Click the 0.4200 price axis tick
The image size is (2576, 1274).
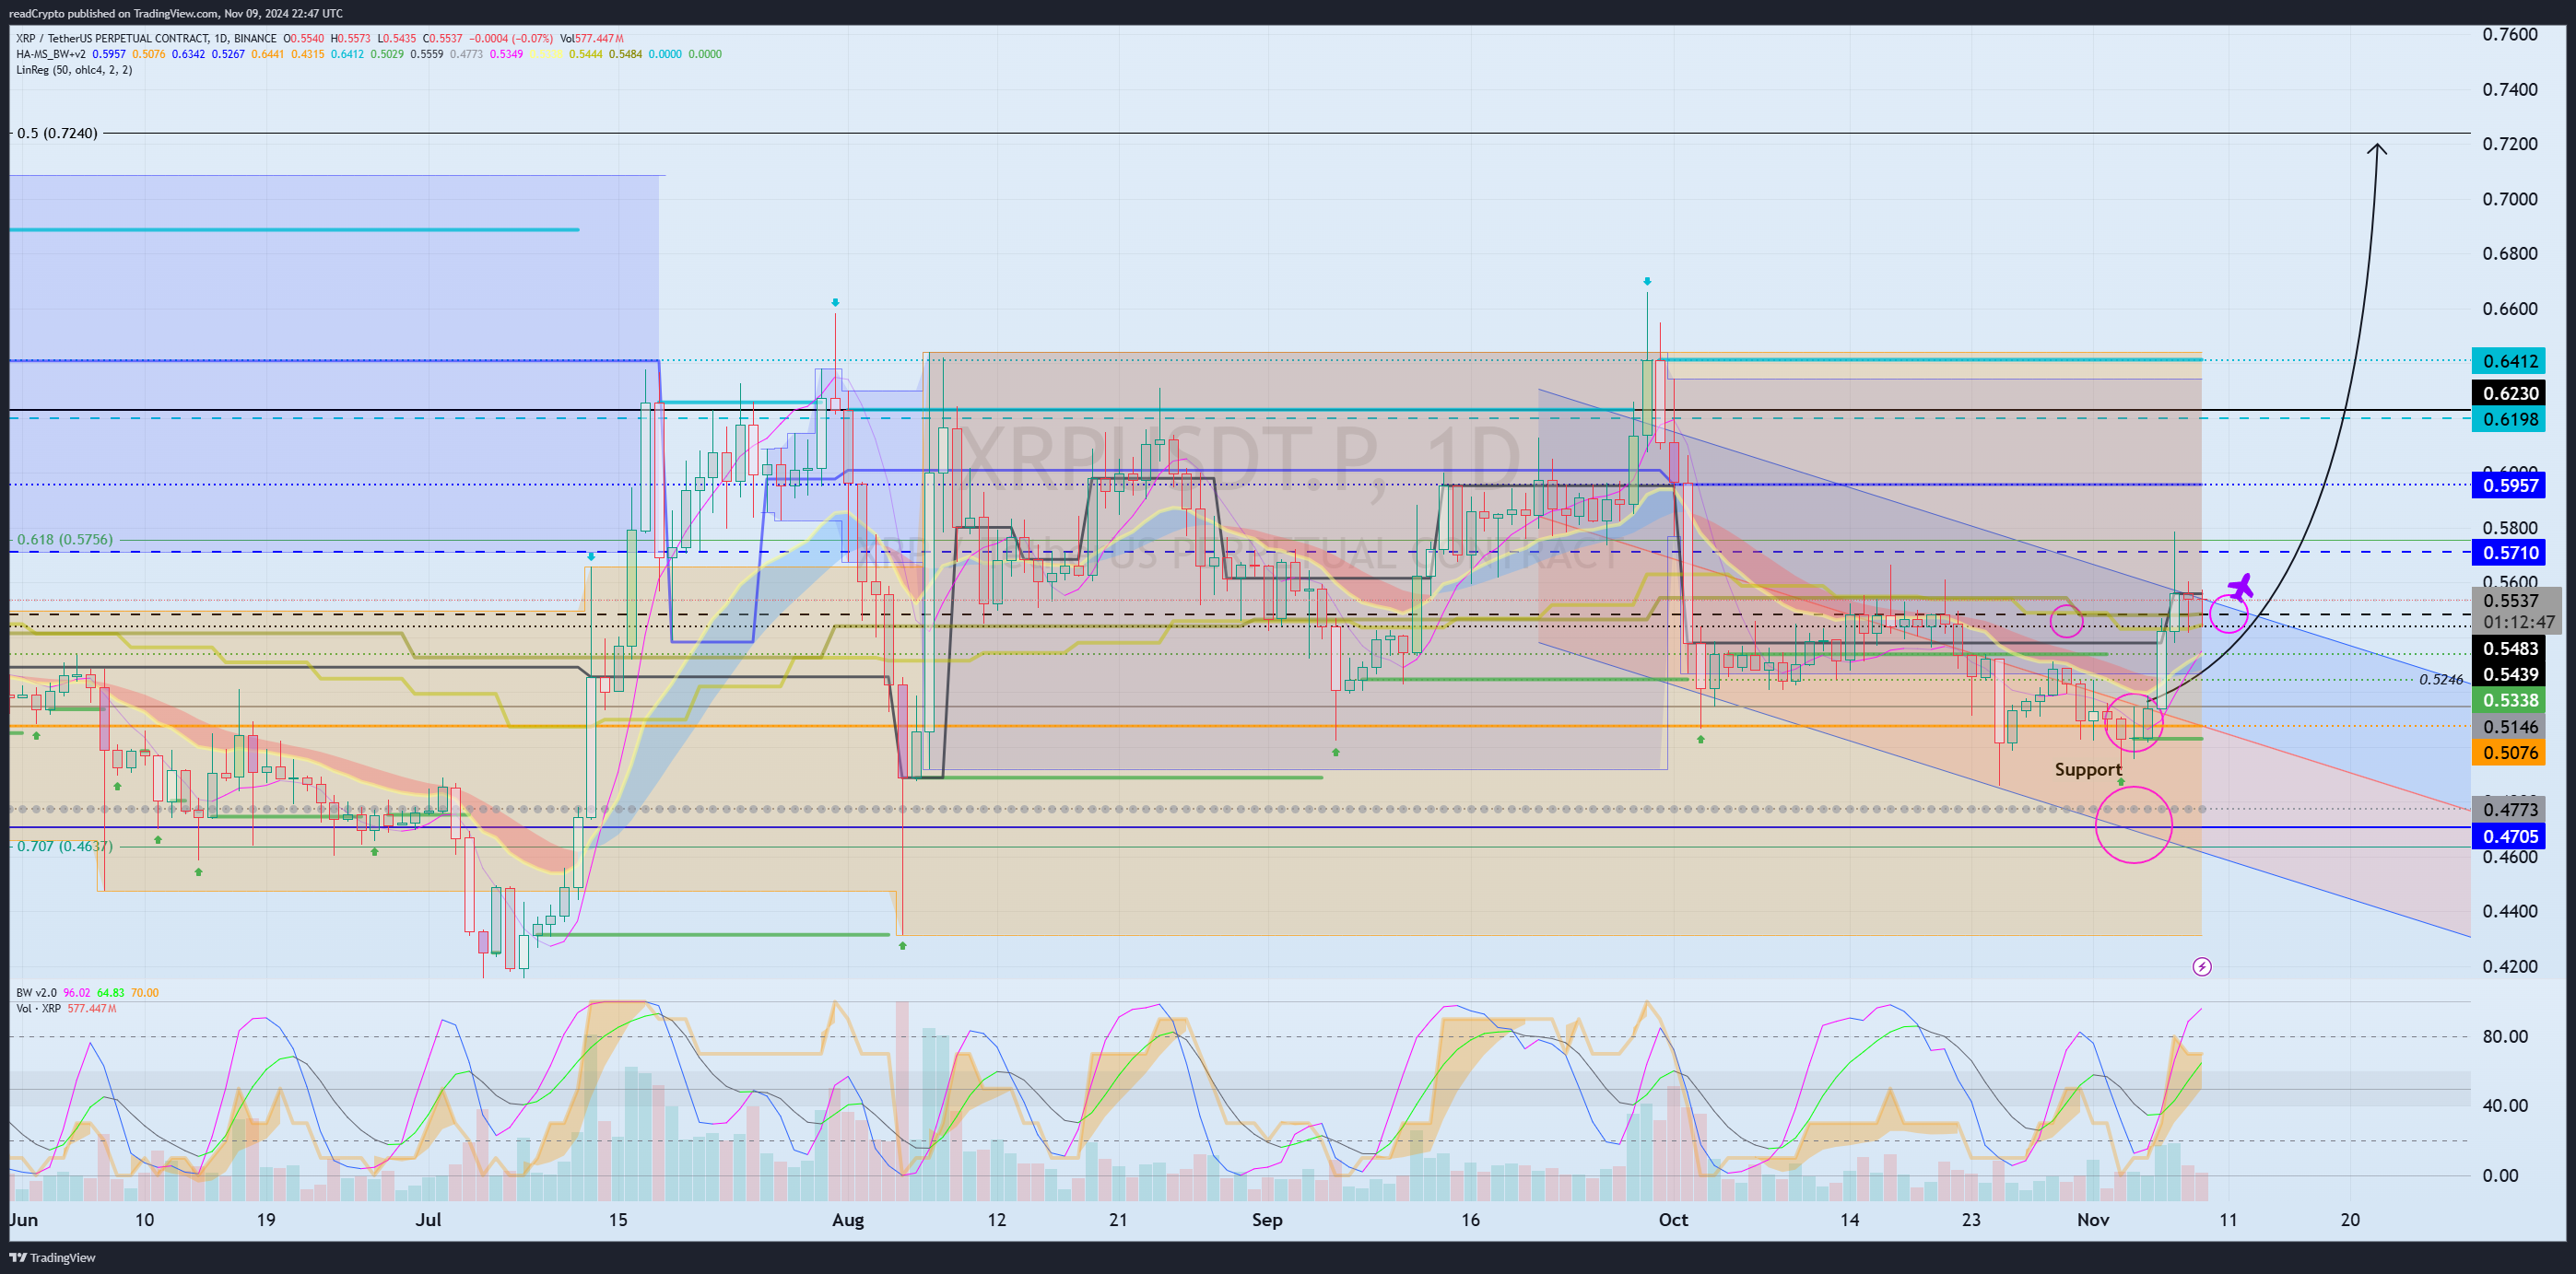click(x=2510, y=966)
